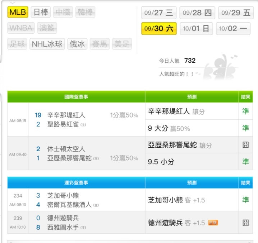Click the green 預測 column header
Screen dimensions: 258x243
click(x=192, y=97)
